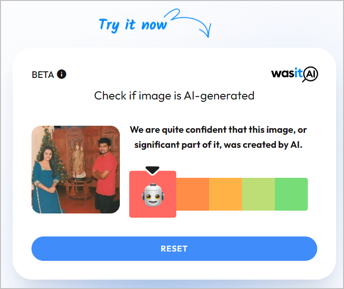Click the man in red shirt in photo
Image resolution: width=344 pixels, height=289 pixels.
[x=105, y=175]
